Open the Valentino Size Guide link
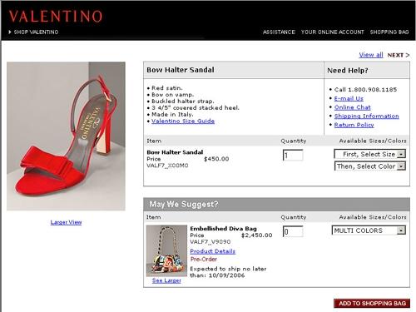 click(183, 121)
